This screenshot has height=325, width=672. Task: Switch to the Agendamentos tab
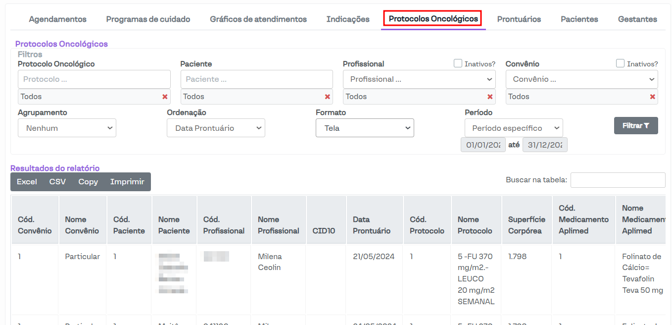[57, 19]
